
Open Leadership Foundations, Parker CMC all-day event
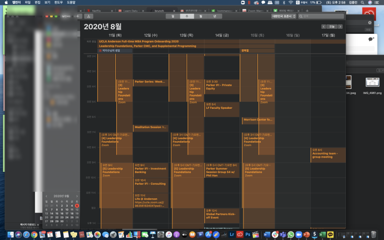tap(186, 46)
